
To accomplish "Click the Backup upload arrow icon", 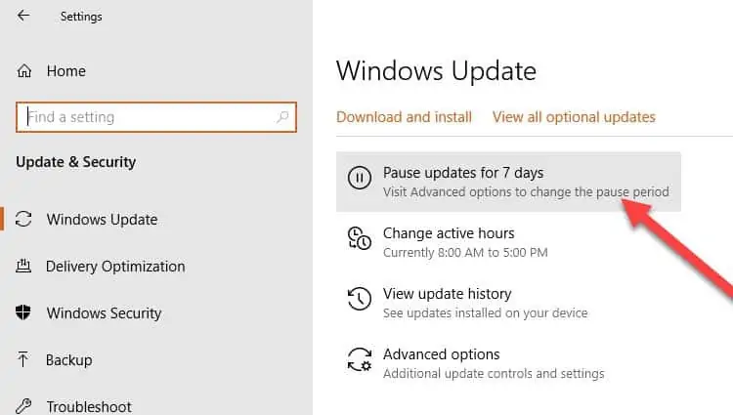I will 25,360.
